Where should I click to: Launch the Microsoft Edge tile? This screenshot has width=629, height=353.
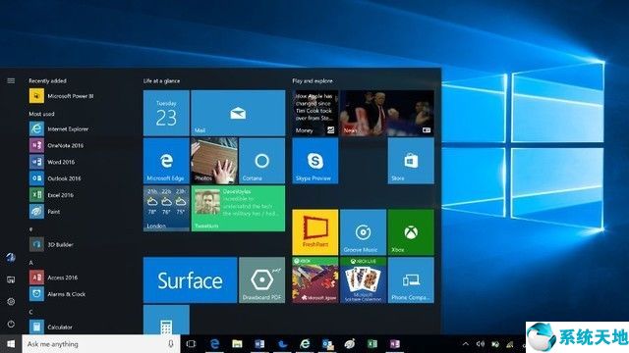tap(166, 161)
